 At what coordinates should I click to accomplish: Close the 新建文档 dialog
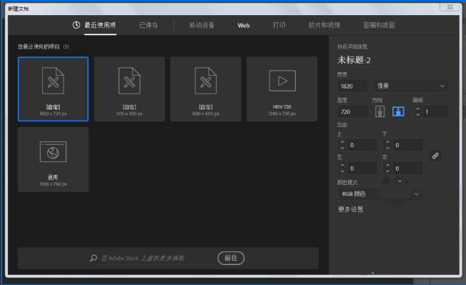click(450, 7)
